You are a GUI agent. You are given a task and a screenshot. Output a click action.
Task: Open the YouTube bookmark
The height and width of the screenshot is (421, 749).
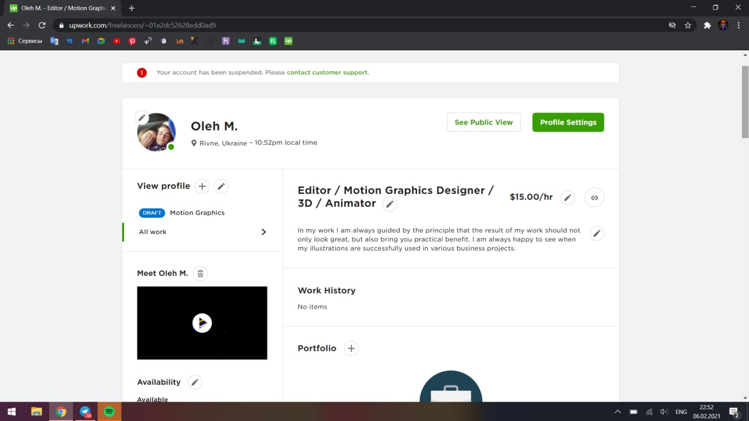click(116, 41)
